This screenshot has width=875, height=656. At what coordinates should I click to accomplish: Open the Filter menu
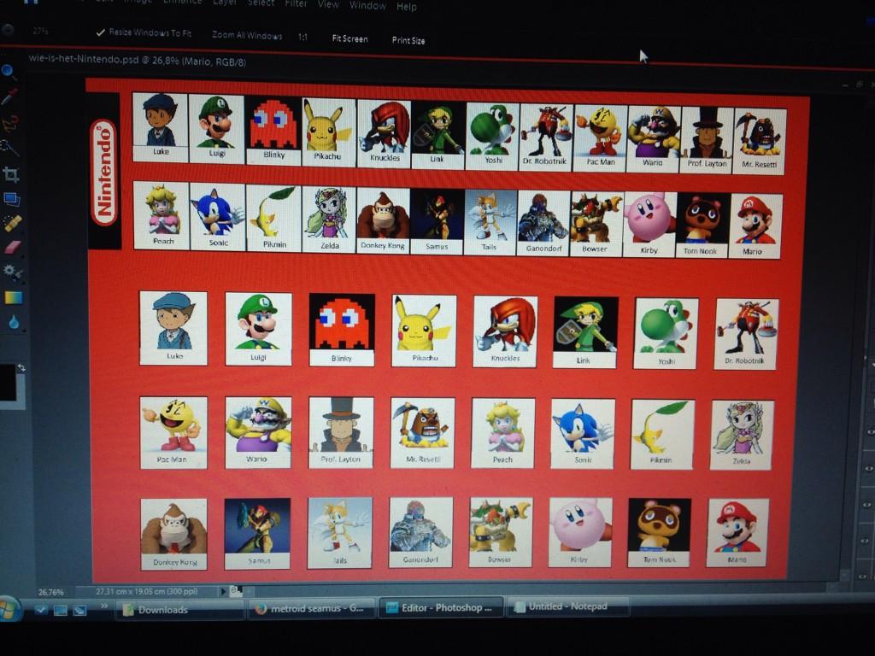[x=296, y=3]
